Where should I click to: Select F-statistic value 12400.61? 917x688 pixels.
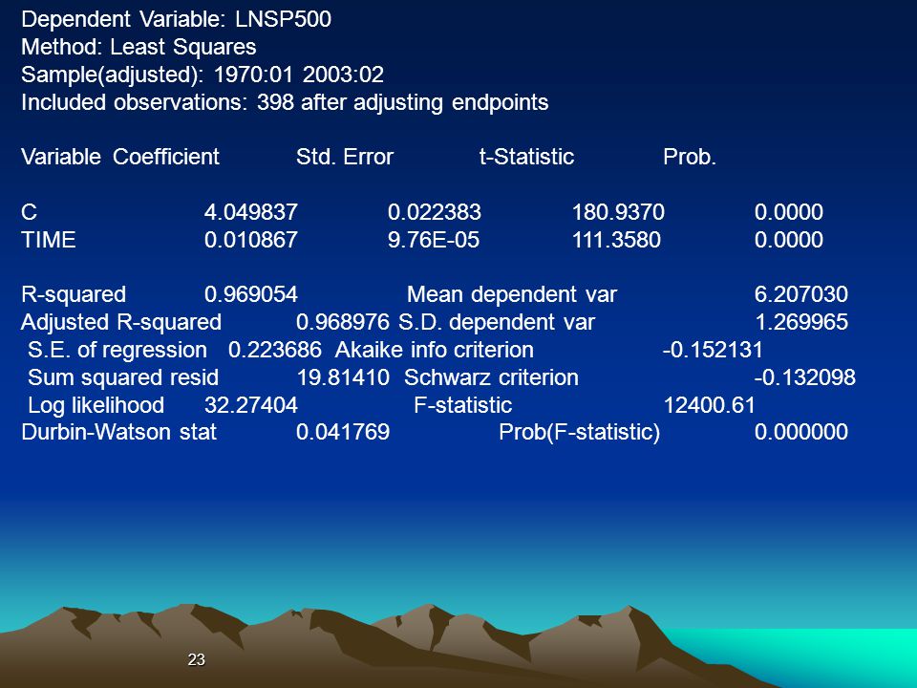[710, 405]
